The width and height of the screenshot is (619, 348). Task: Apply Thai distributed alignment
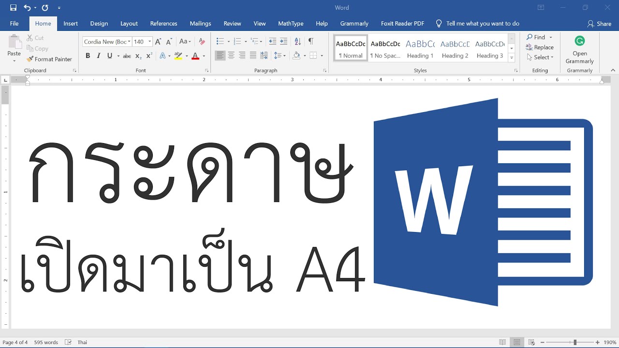point(264,56)
